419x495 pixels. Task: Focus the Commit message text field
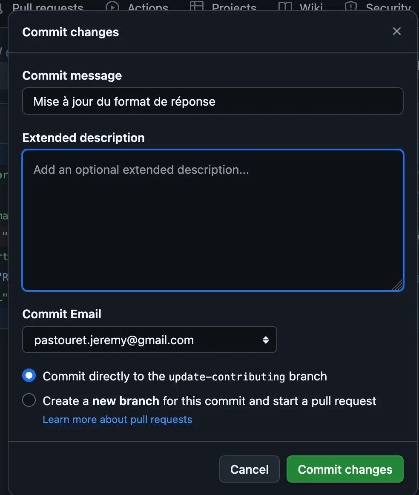[x=212, y=101]
